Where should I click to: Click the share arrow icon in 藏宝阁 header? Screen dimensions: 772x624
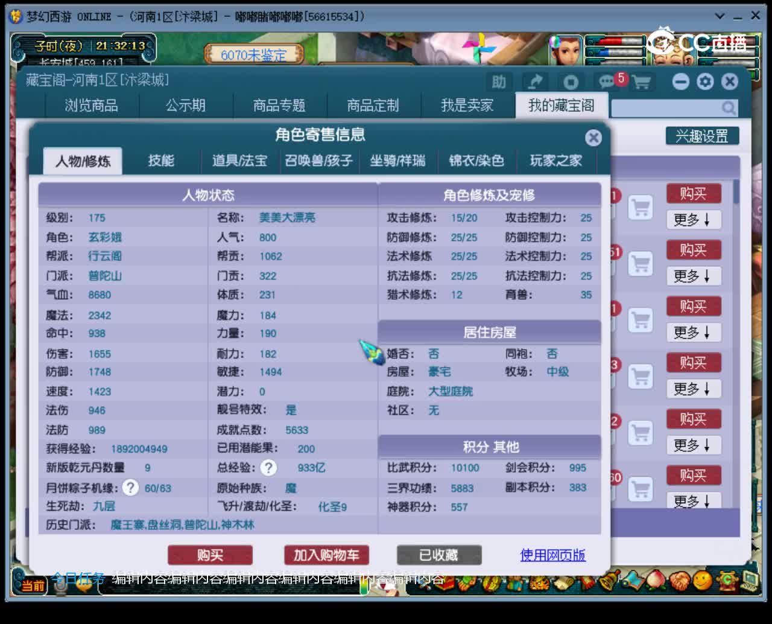click(535, 81)
